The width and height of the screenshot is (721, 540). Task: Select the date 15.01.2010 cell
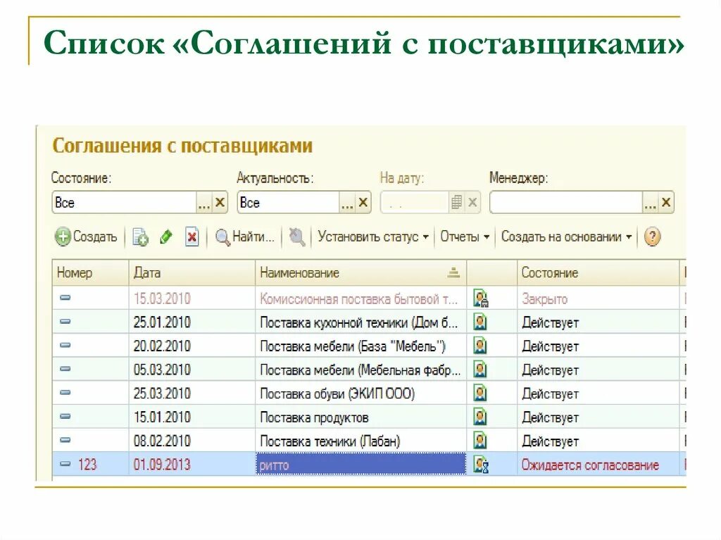[192, 417]
